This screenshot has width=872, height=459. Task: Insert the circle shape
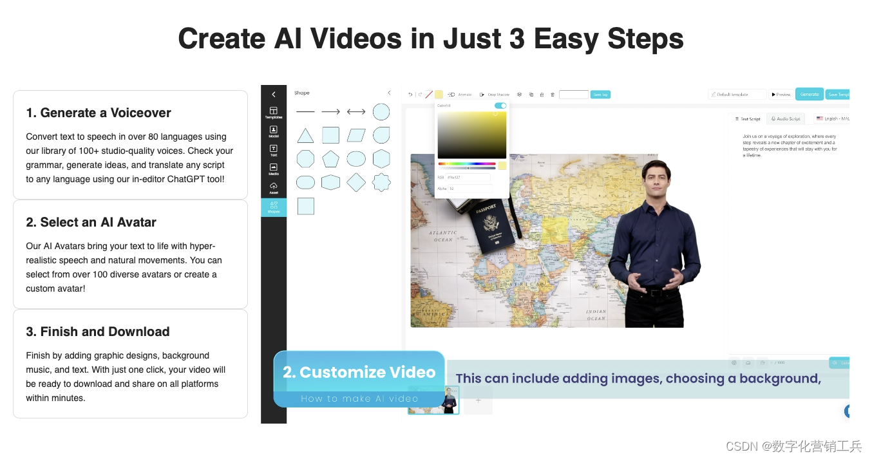tap(381, 112)
